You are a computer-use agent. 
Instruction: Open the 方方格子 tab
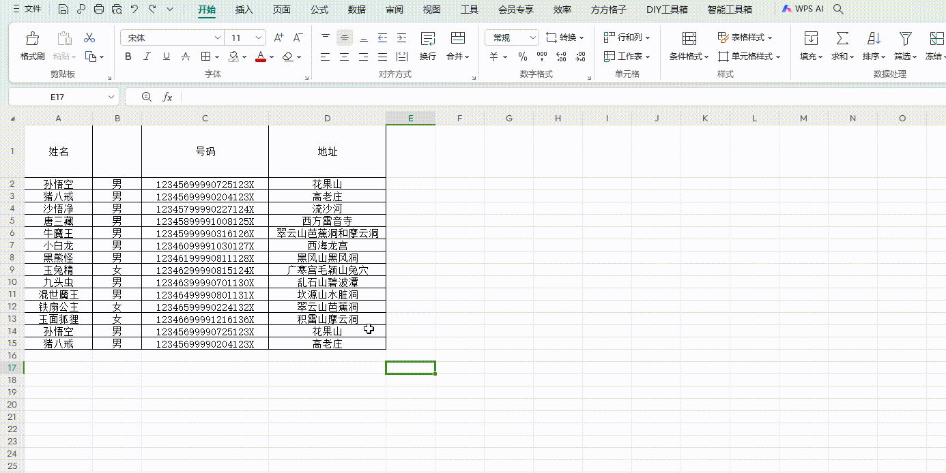(608, 10)
